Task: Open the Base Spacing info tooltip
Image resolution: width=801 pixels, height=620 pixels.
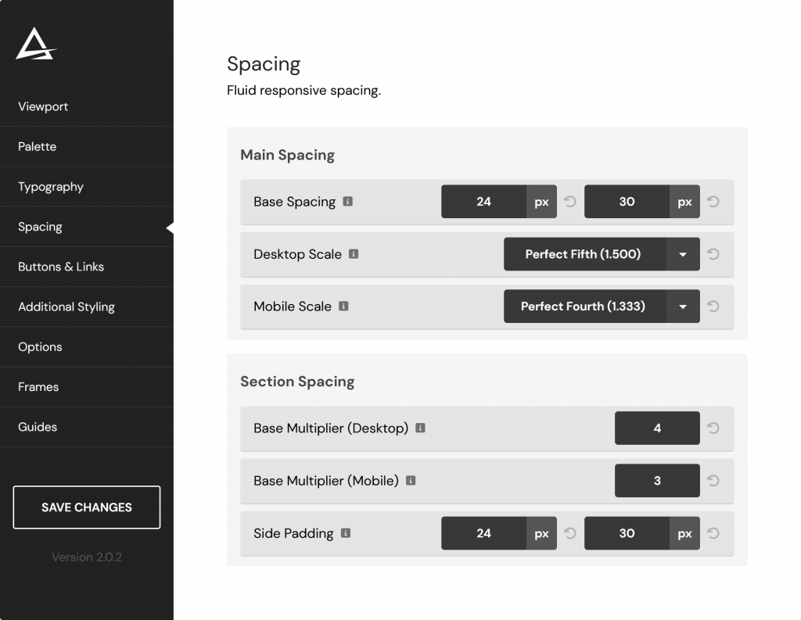Action: click(x=349, y=201)
